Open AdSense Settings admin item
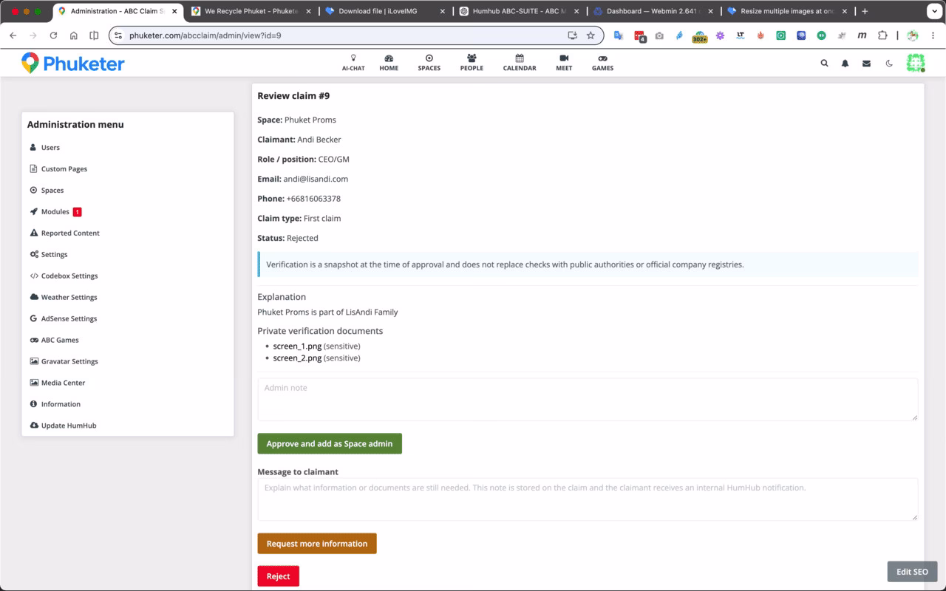 tap(69, 319)
